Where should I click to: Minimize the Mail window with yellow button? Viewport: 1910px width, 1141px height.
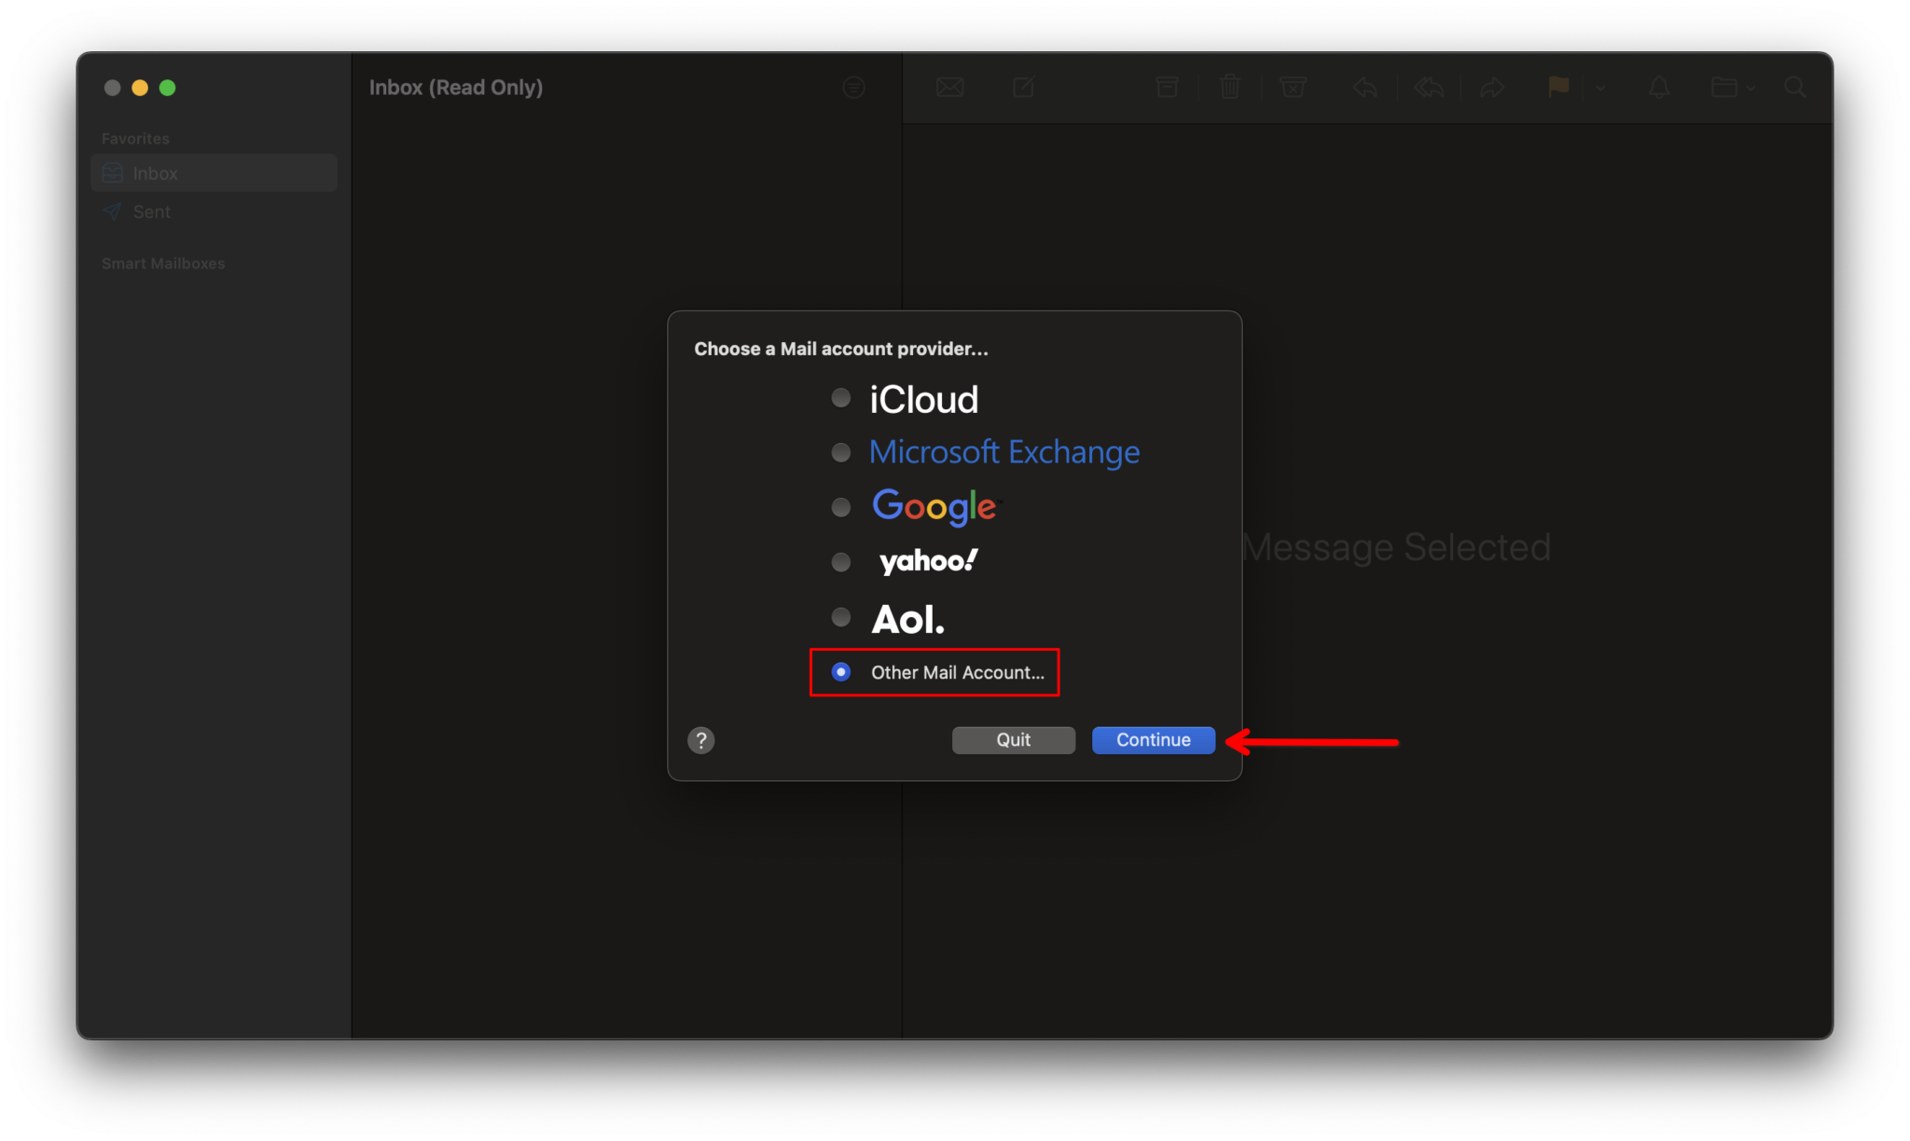(x=140, y=88)
